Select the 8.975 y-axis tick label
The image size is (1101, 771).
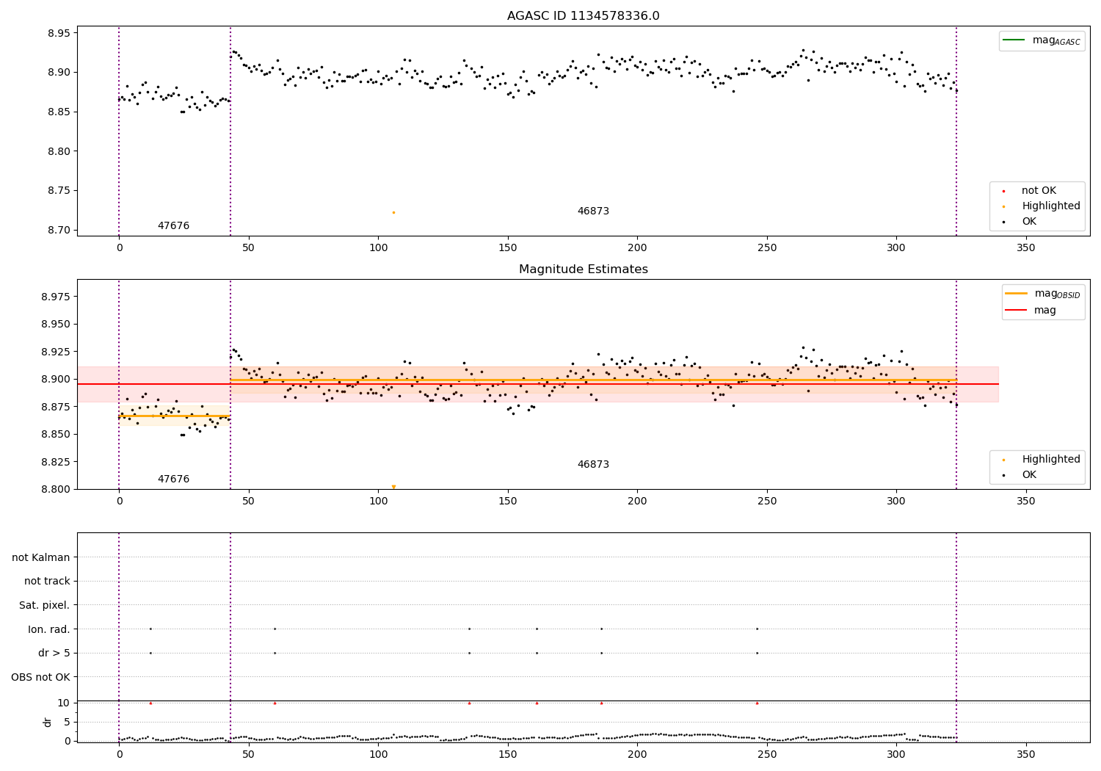[x=54, y=297]
